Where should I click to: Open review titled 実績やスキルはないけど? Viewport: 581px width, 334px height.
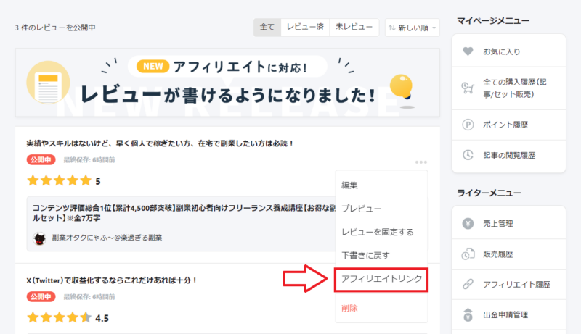pos(160,143)
